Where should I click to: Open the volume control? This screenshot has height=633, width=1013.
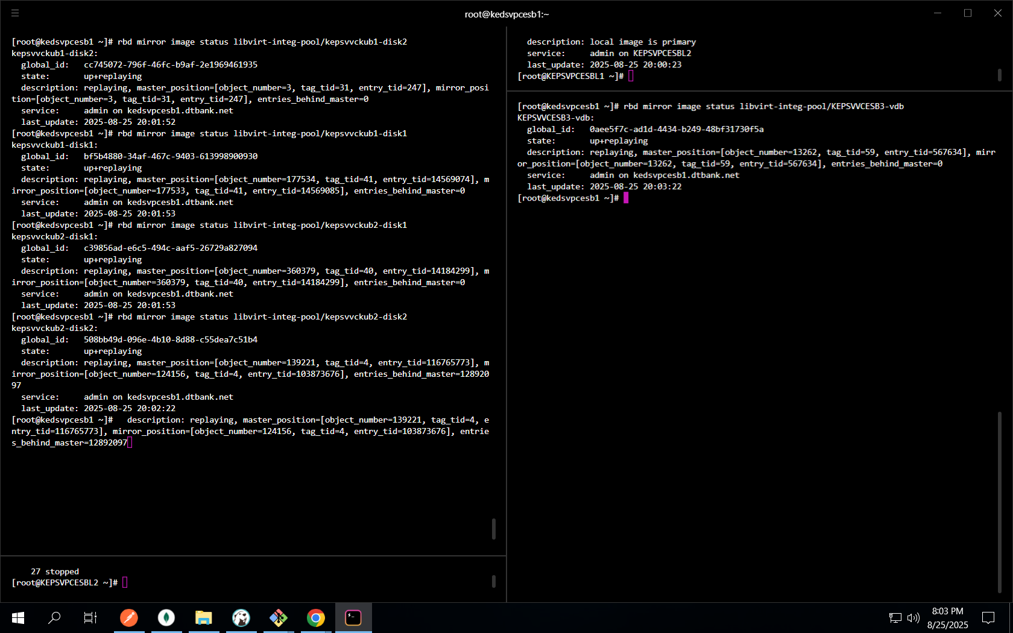click(x=914, y=617)
